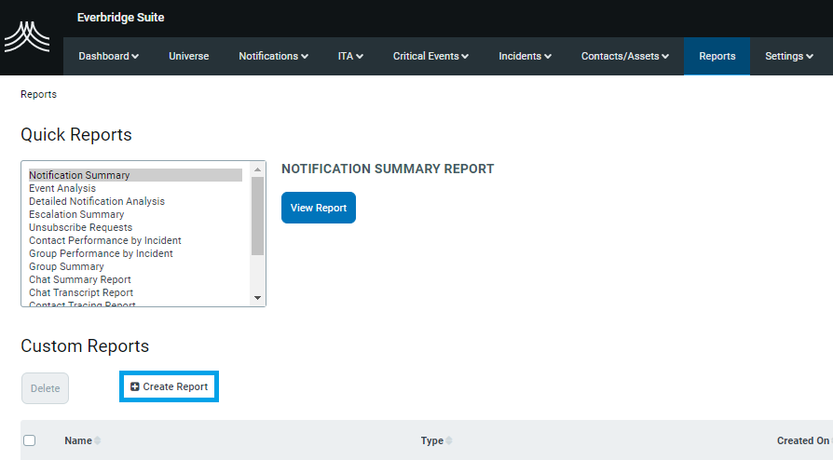Click the quick reports list up arrow
The height and width of the screenshot is (460, 833).
tap(258, 169)
